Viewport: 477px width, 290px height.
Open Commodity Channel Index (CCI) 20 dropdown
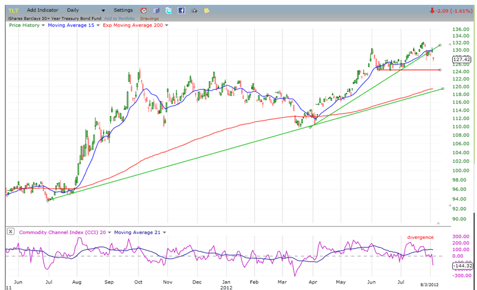108,232
